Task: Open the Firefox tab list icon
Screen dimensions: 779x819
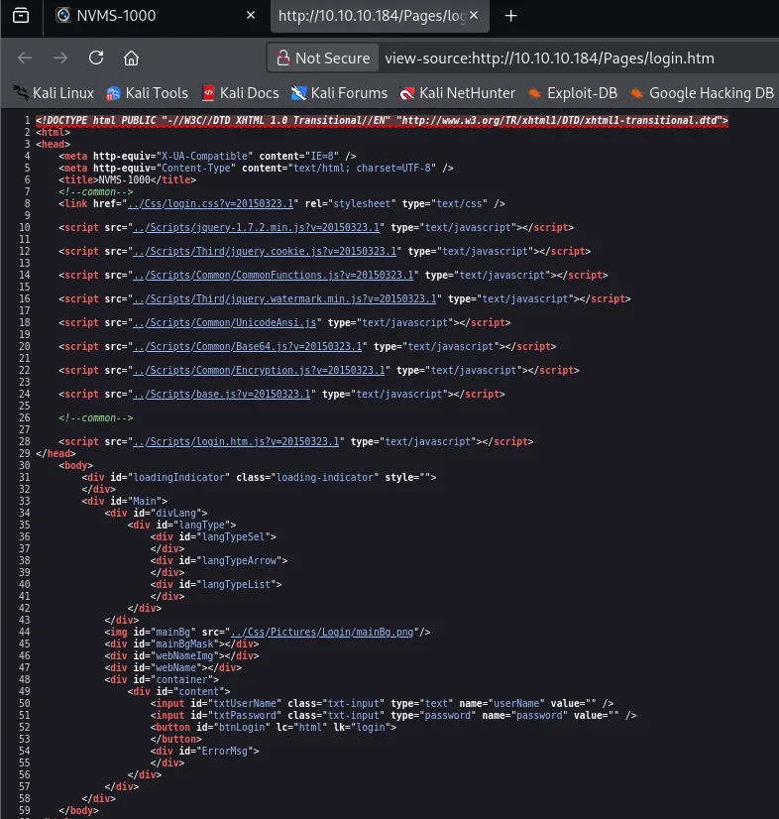Action: click(x=21, y=16)
